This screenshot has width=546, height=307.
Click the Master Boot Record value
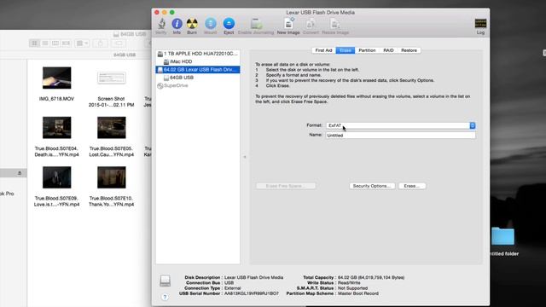coord(358,293)
